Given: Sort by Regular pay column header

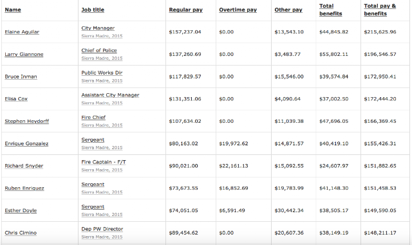Looking at the screenshot, I should coord(185,10).
